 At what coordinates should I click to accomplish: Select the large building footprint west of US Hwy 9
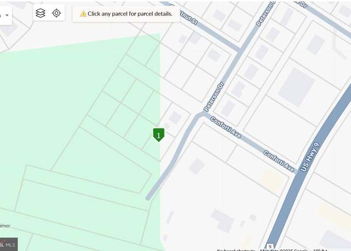point(296,87)
